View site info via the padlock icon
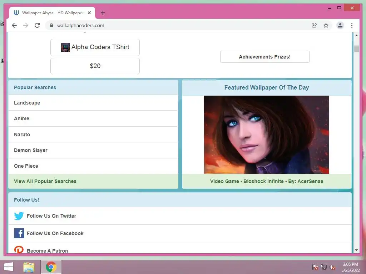Viewport: 366px width, 274px height. click(x=51, y=25)
